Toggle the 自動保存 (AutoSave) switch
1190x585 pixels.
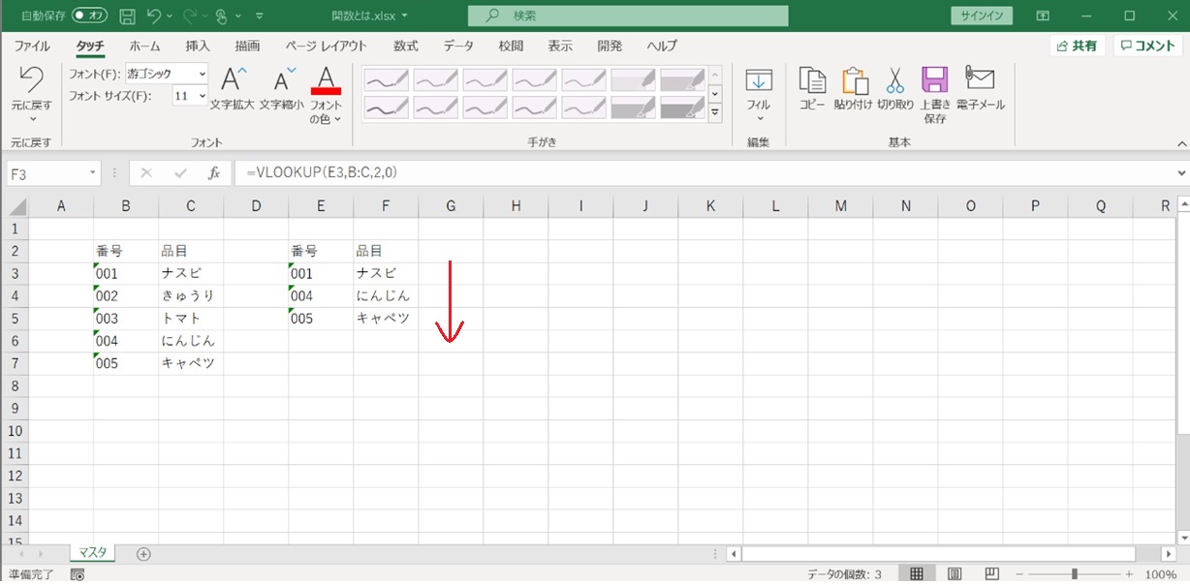coord(89,15)
